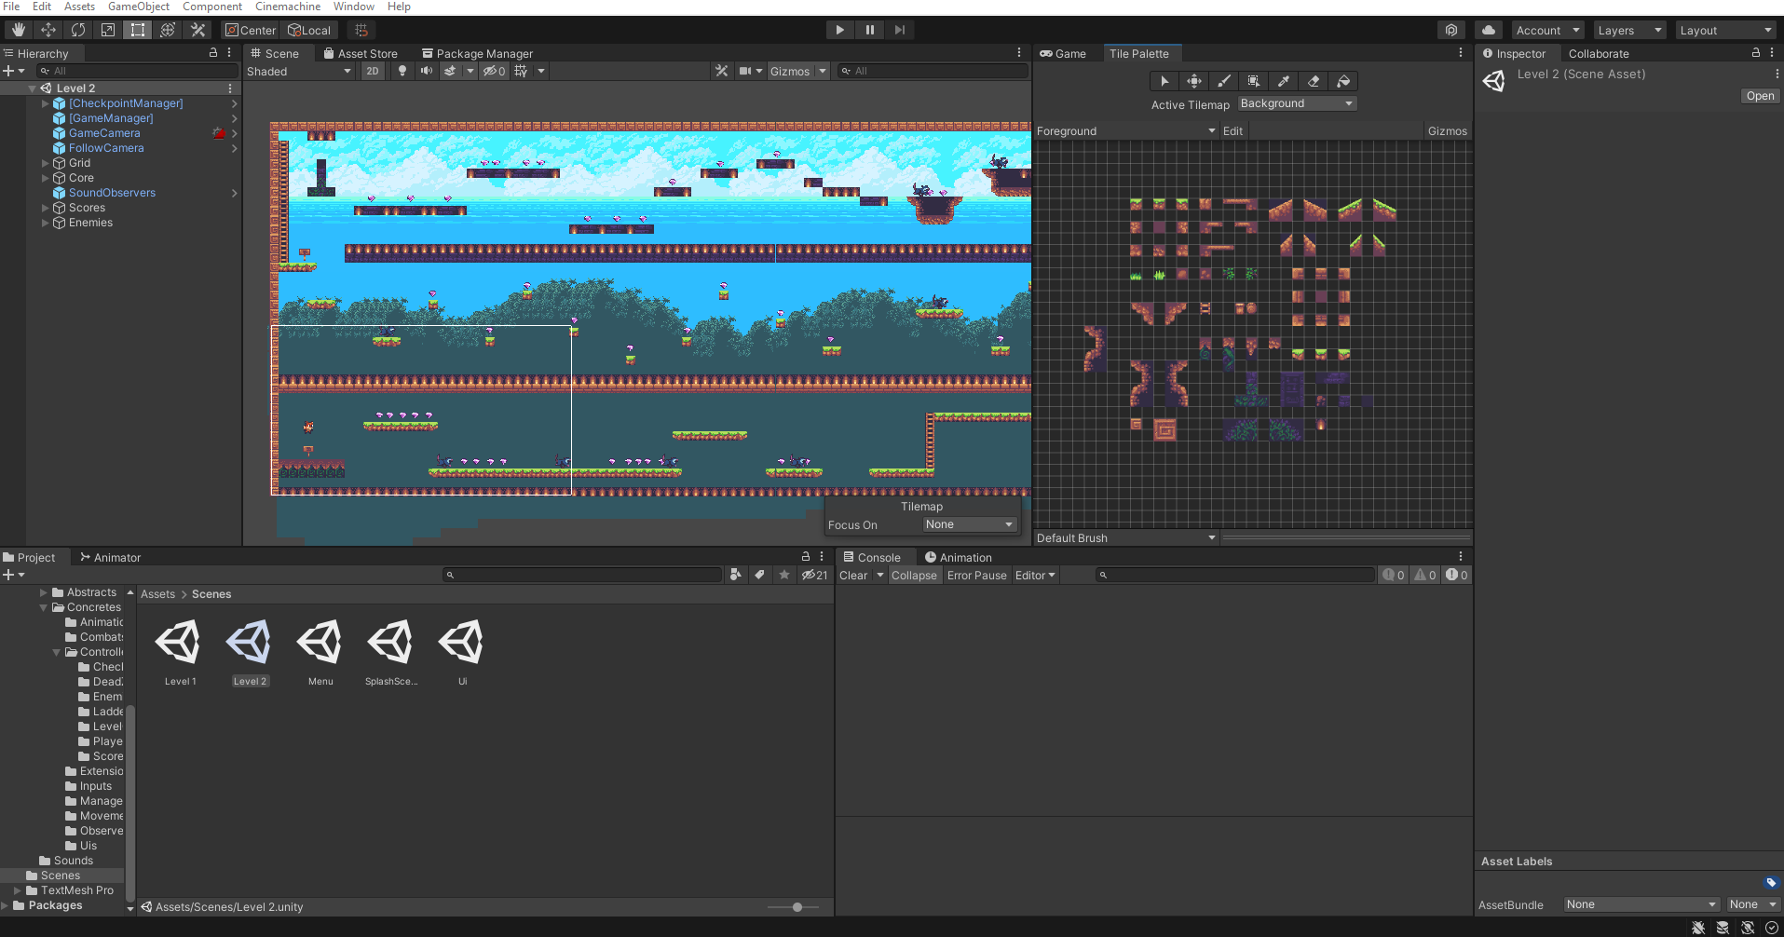Open the Collab history icon in the toolbar
Viewport: 1784px width, 937px height.
point(1451,30)
